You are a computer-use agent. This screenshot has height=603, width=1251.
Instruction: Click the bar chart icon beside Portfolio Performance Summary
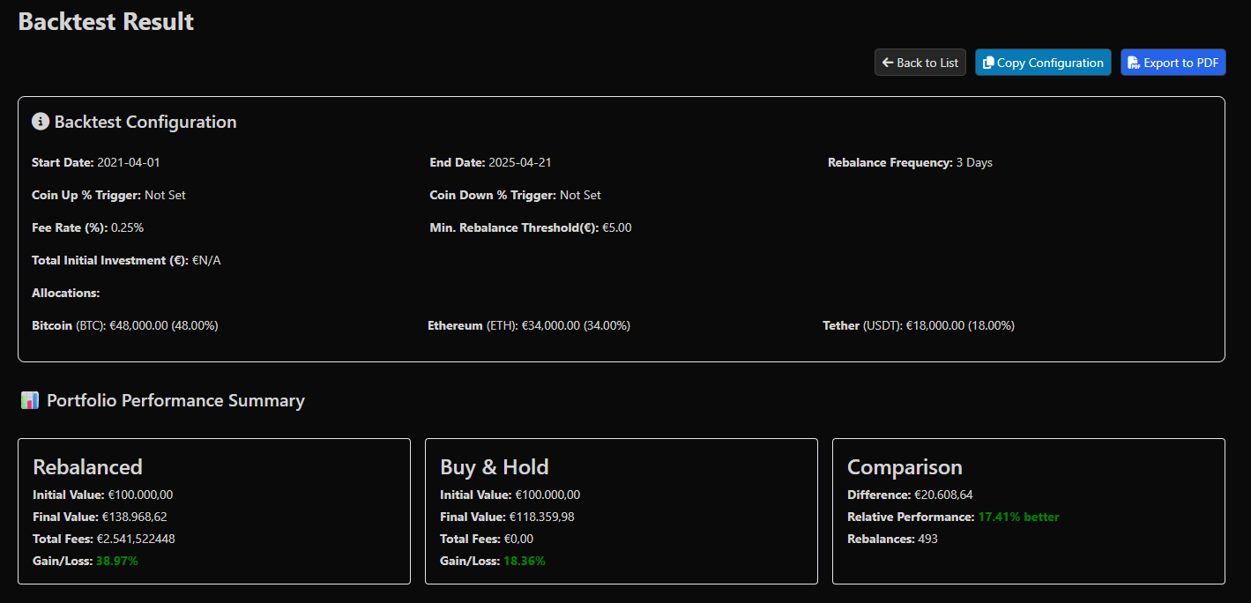(x=30, y=401)
